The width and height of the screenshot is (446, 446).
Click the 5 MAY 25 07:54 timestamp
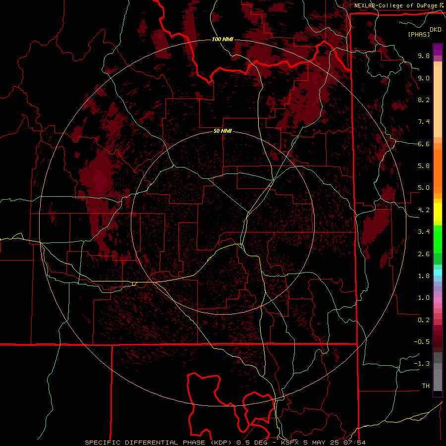click(334, 443)
